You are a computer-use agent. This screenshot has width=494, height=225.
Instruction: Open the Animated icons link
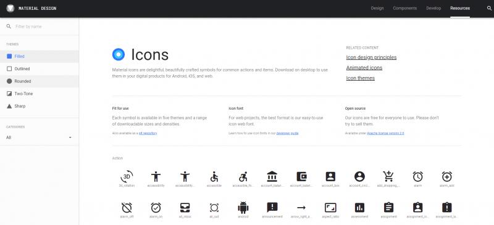coord(364,68)
